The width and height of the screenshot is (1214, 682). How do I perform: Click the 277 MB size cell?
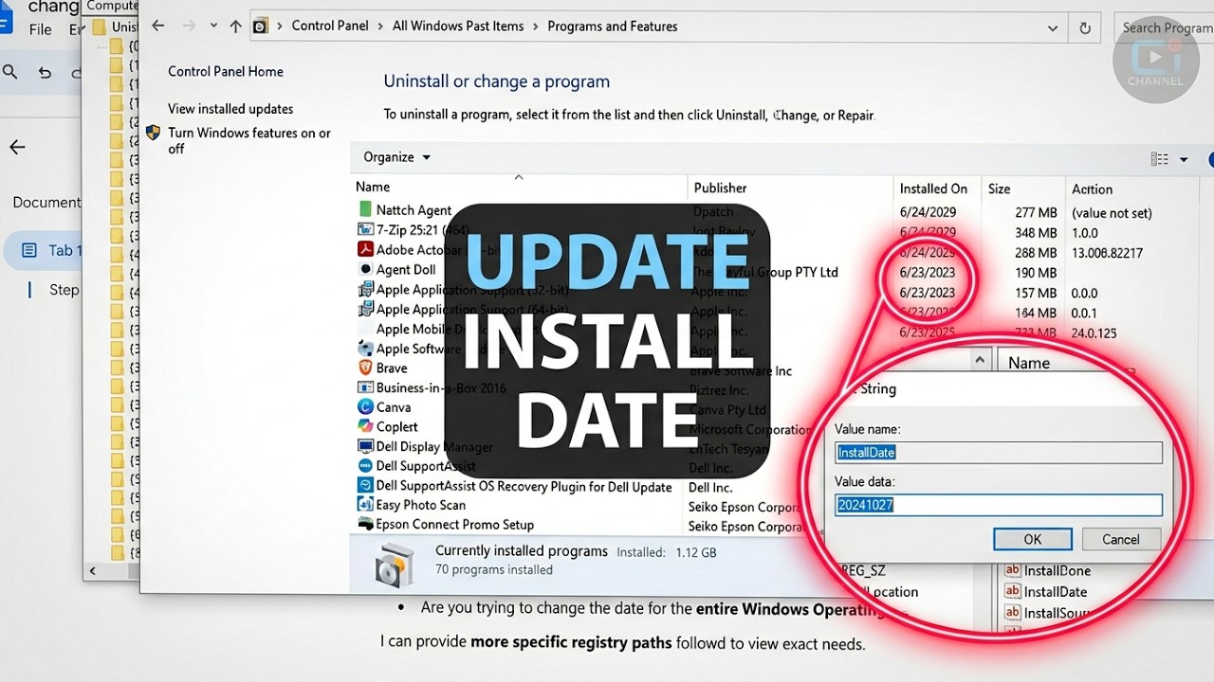(1036, 212)
